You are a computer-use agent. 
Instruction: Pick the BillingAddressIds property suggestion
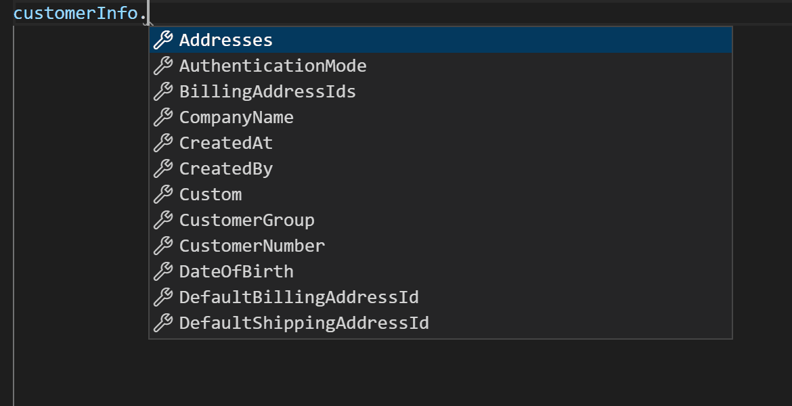click(x=267, y=91)
